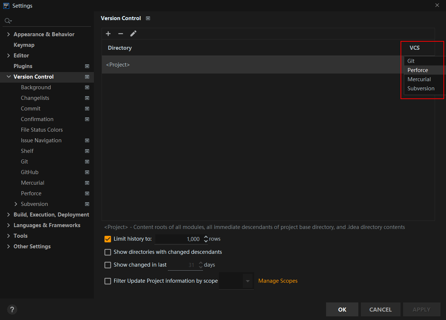Expand the Tools section
Screen dimensions: 446x320
click(x=8, y=236)
